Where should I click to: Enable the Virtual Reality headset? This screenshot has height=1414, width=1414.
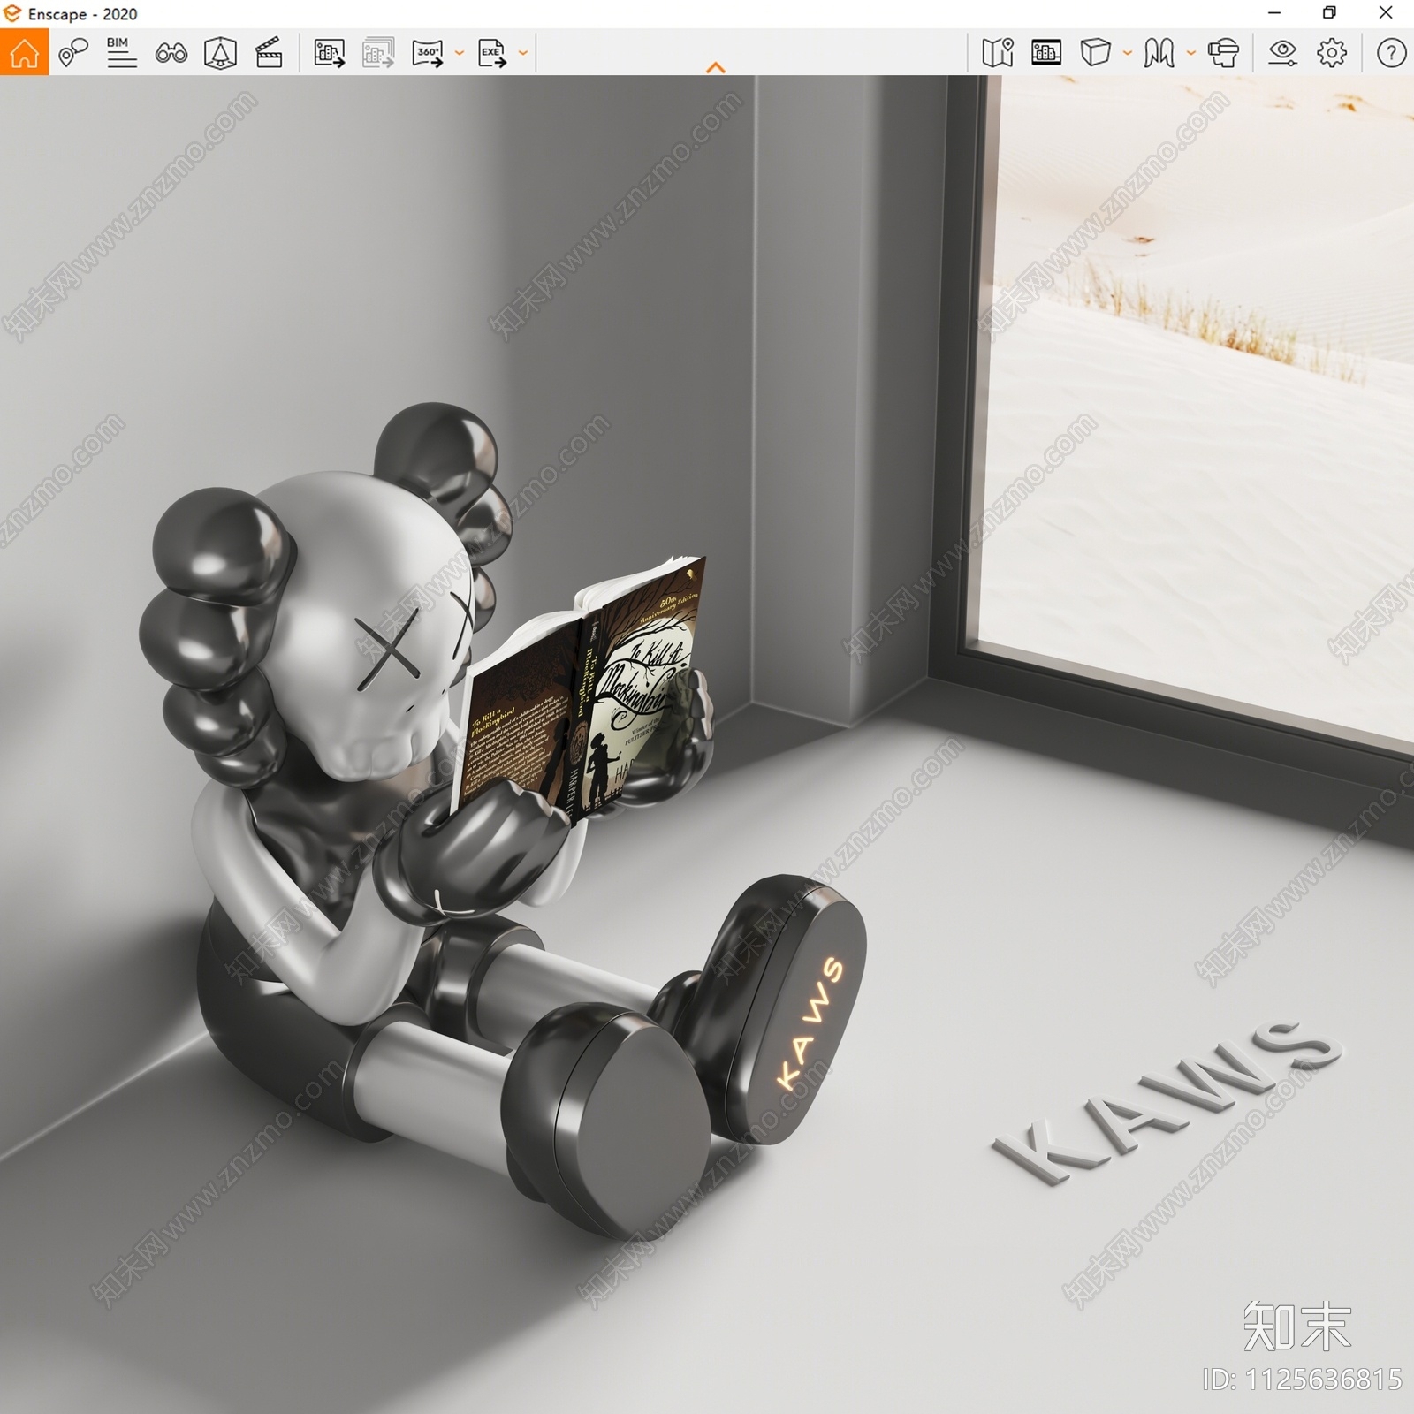(x=1223, y=53)
